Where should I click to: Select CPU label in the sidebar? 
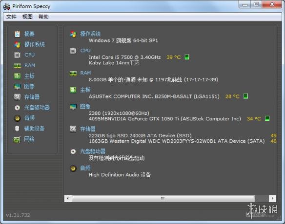pyautogui.click(x=30, y=55)
